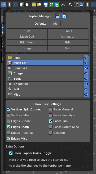Click the sliders preferences icon beside Topbar Manager
Image resolution: width=96 pixels, height=174 pixels.
click(x=65, y=16)
